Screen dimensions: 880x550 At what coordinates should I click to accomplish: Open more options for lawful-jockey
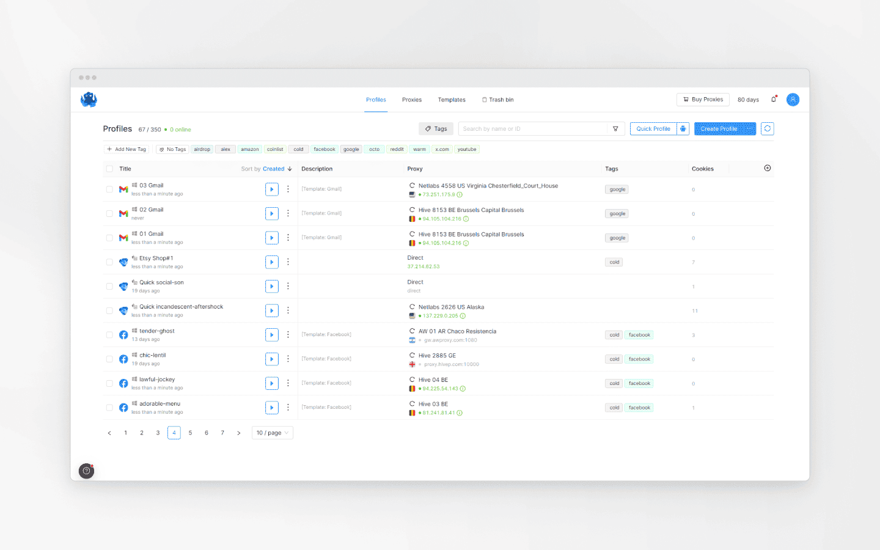coord(288,383)
